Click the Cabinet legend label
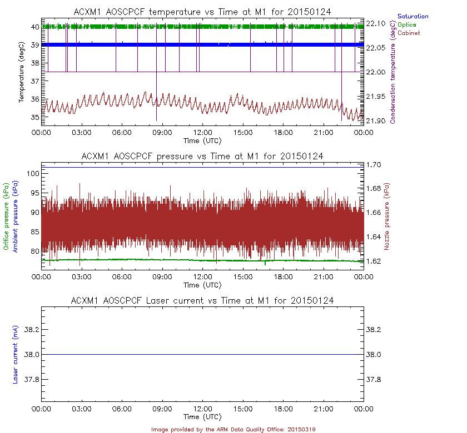This screenshot has width=467, height=433. pos(409,33)
